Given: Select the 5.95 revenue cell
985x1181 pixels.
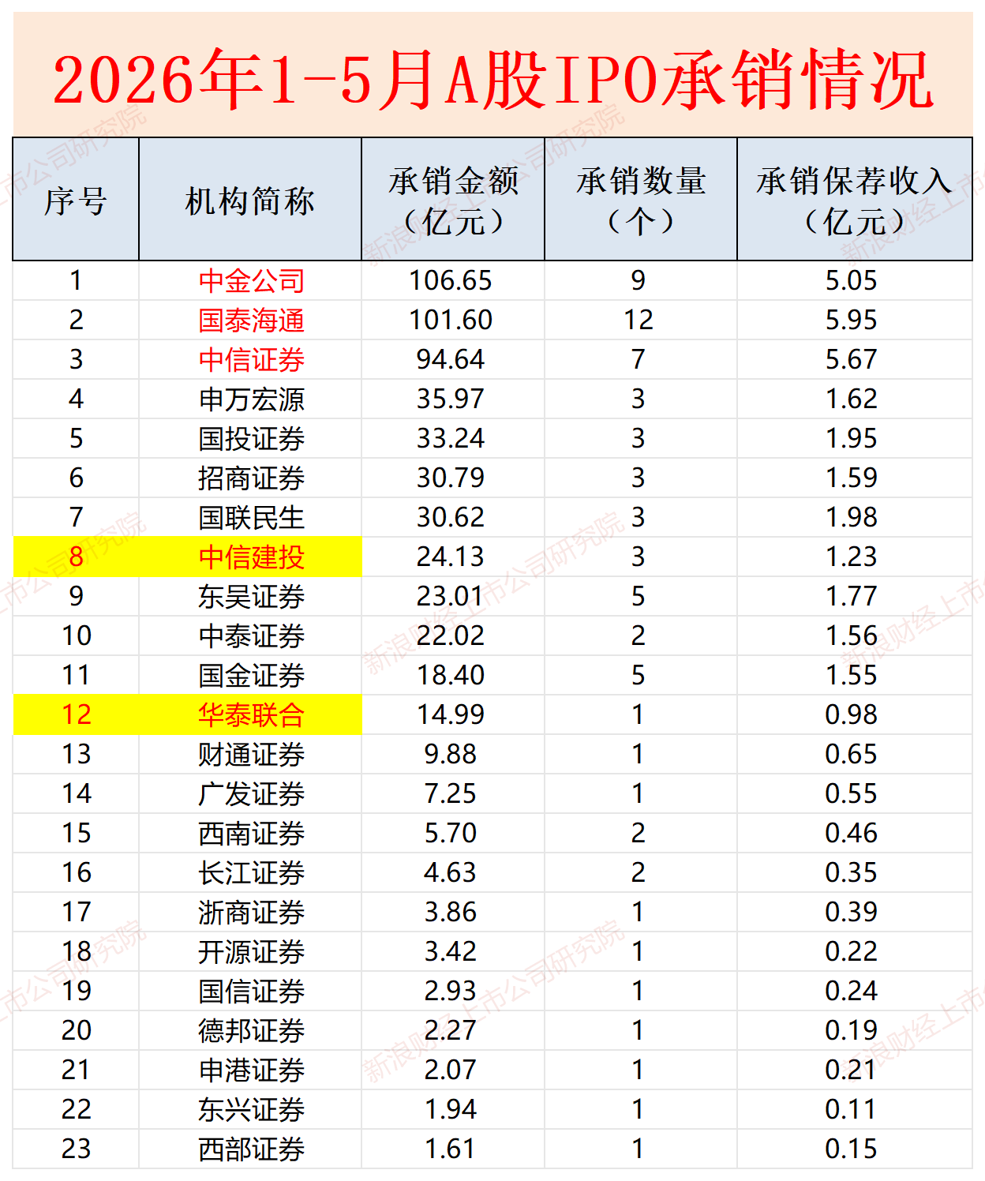Looking at the screenshot, I should [855, 321].
